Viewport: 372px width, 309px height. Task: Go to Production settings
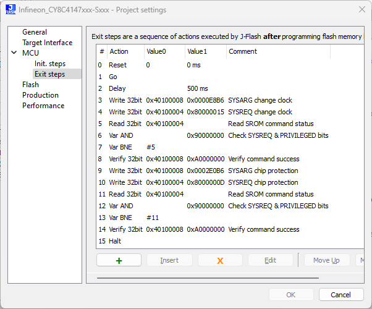click(40, 95)
